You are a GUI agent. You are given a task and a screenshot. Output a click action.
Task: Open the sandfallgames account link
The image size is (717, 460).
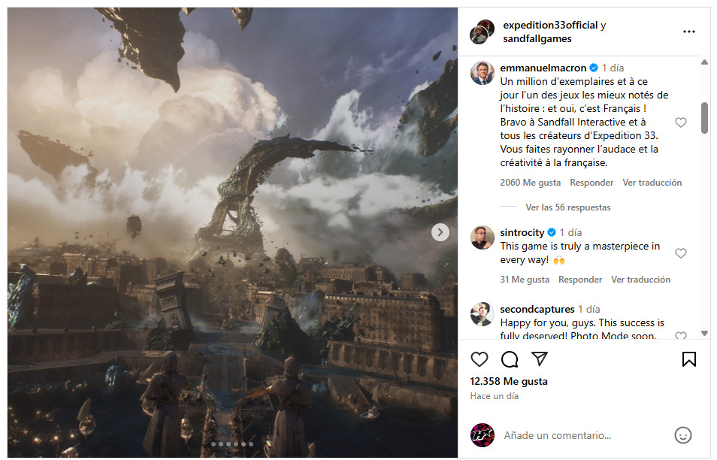coord(537,39)
